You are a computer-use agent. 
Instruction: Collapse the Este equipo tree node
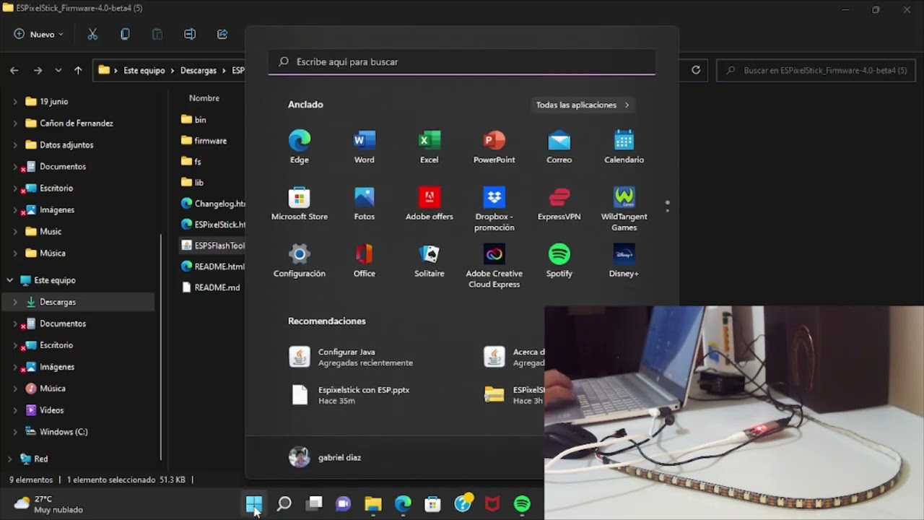click(x=9, y=280)
